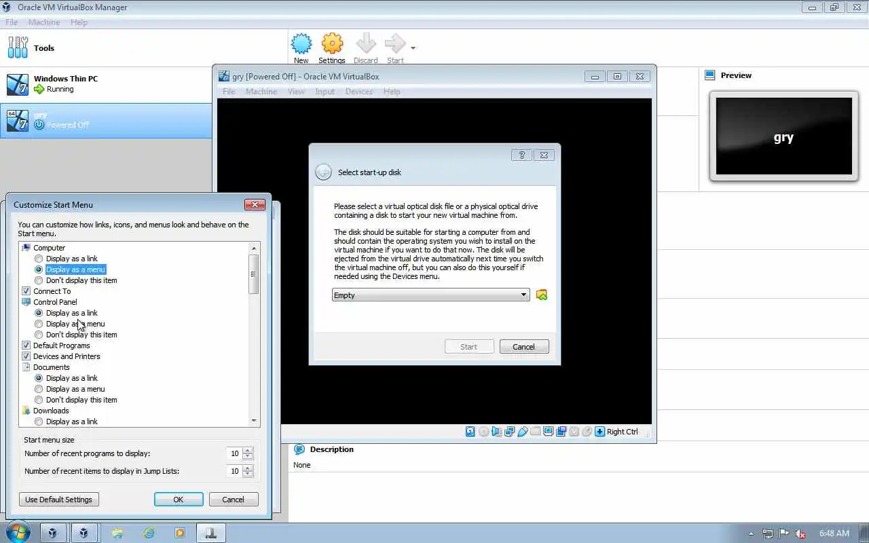
Task: Select the gry virtual machine entry
Action: (106, 120)
